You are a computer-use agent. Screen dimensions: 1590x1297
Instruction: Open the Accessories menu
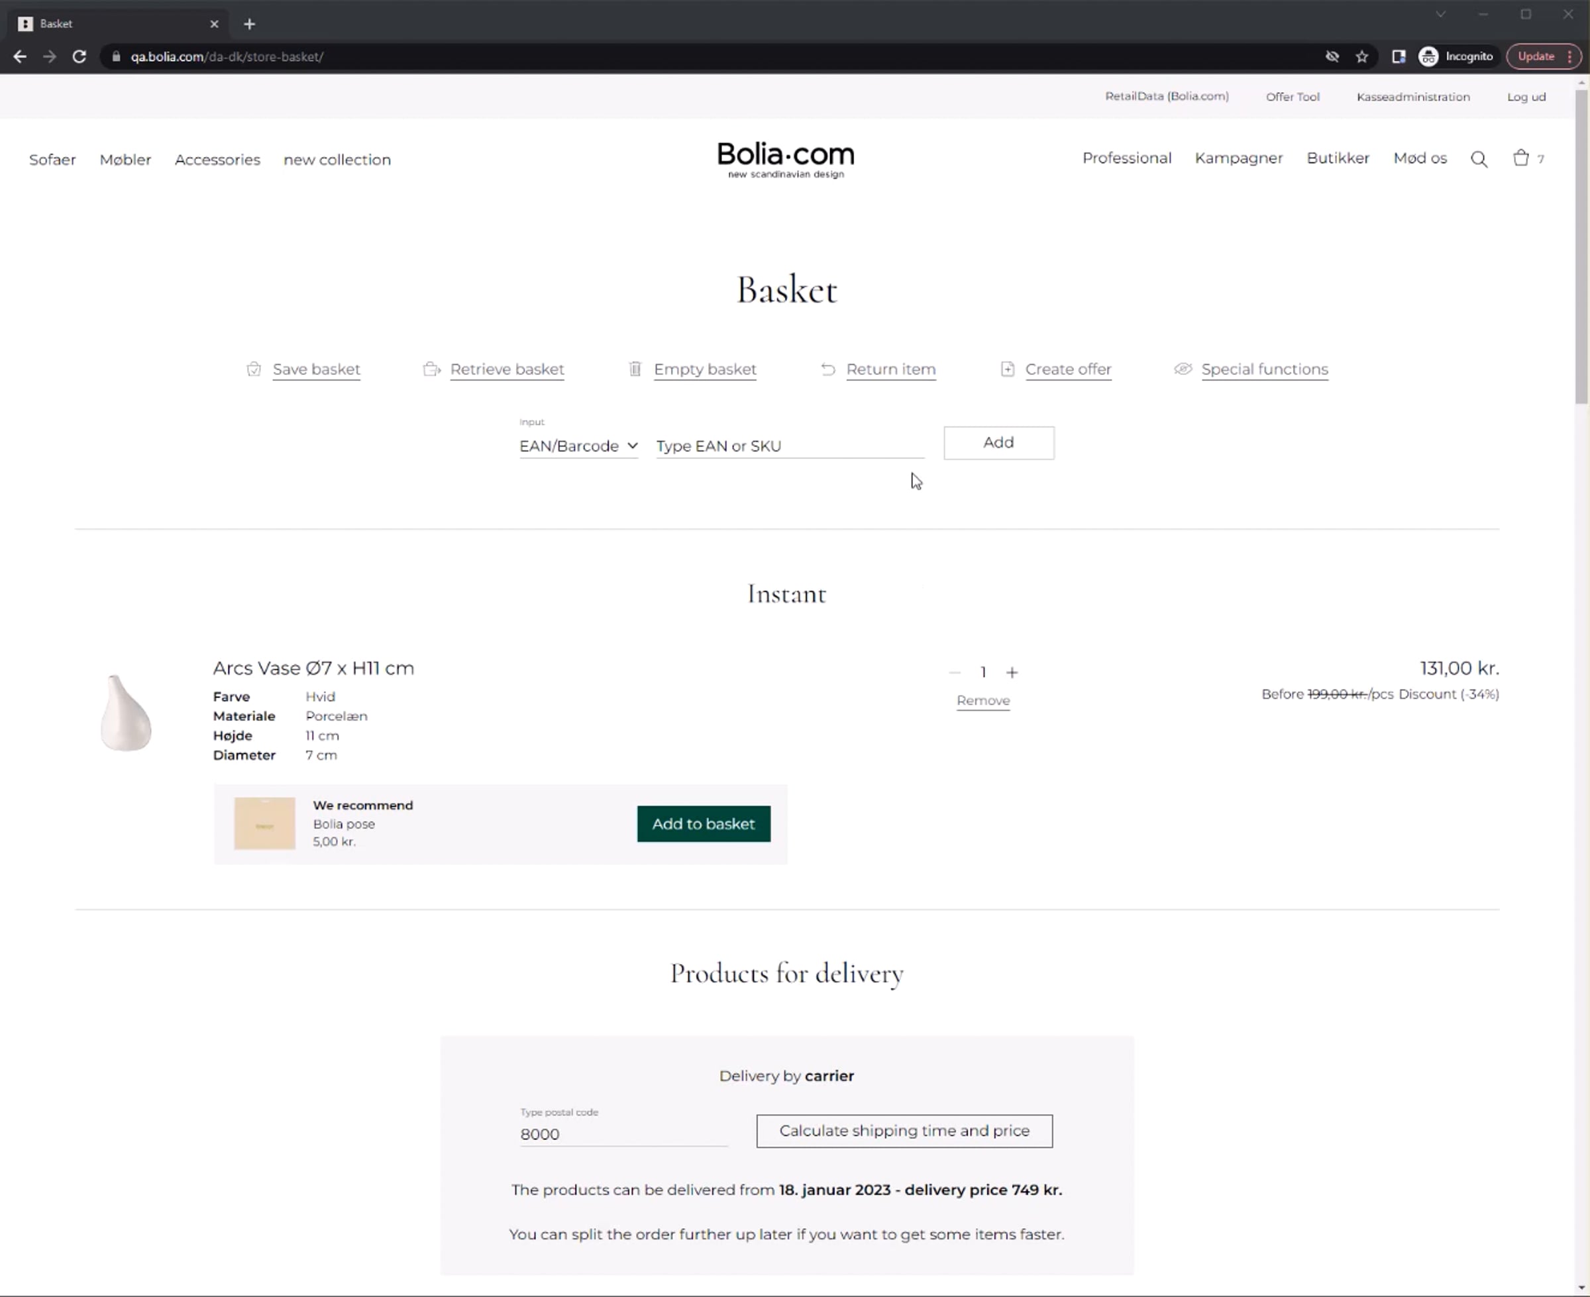217,160
